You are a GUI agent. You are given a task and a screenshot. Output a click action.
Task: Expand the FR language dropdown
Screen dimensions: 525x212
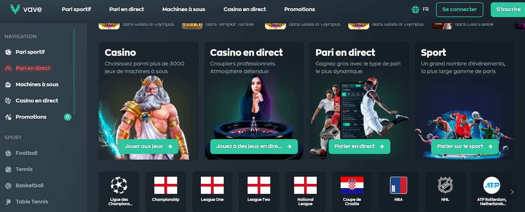(426, 9)
